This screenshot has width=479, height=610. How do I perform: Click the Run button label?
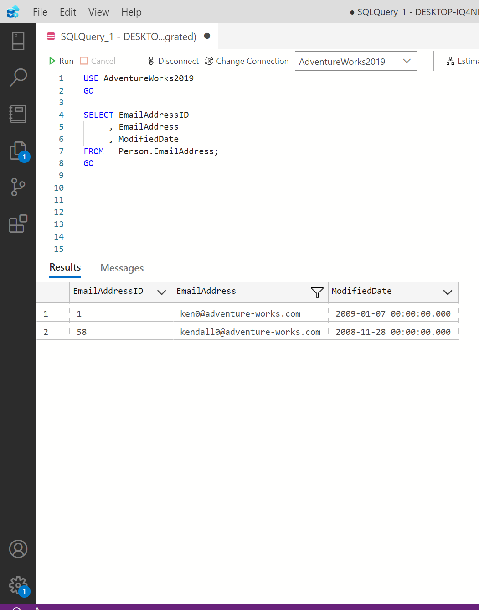coord(67,61)
